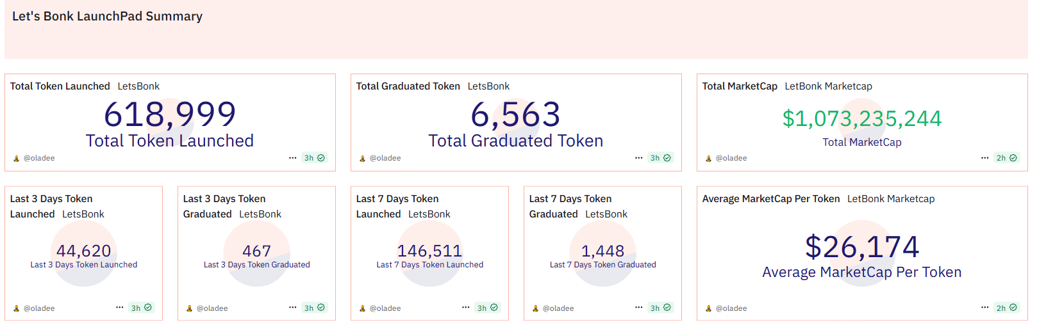This screenshot has height=332, width=1046.
Task: Click author avatar on Total MarketCap card
Action: 708,158
